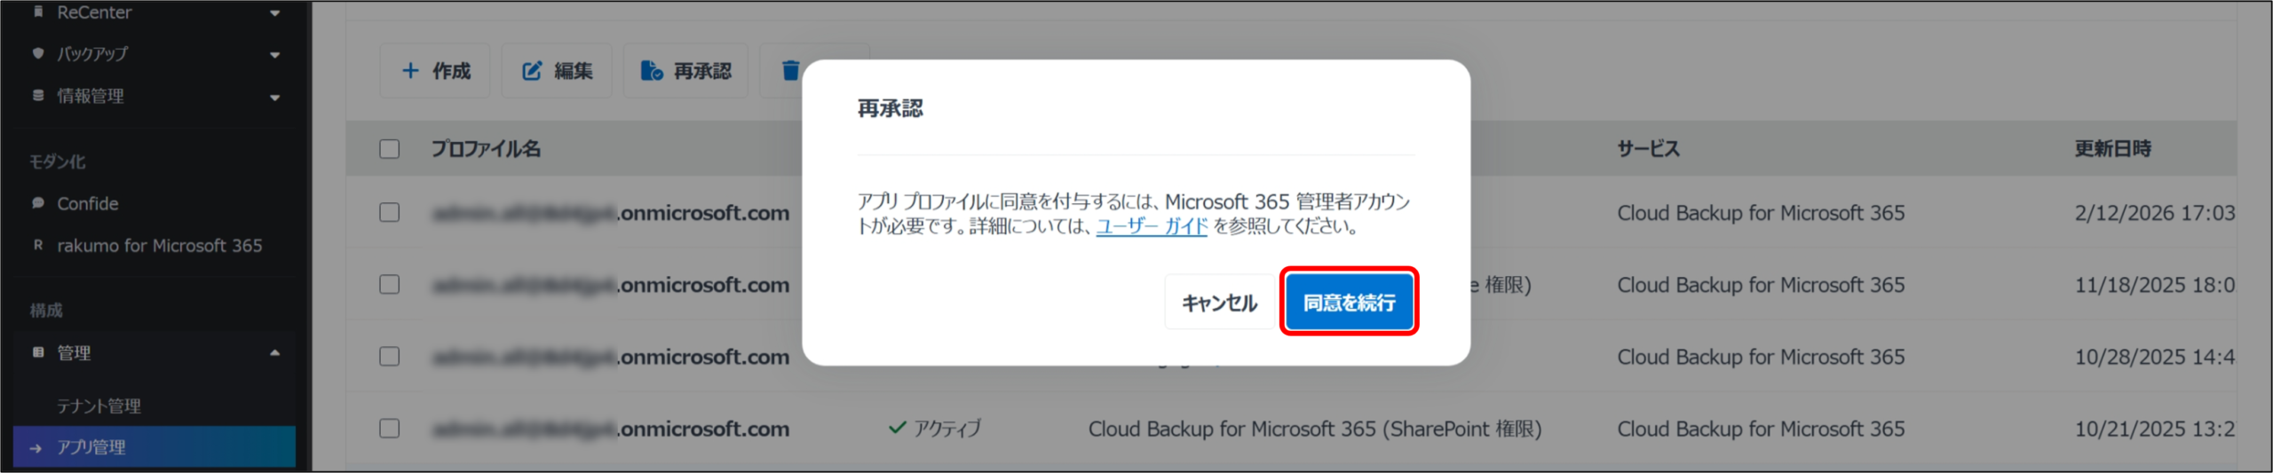Expand the バックアップ dropdown arrow

pos(274,55)
